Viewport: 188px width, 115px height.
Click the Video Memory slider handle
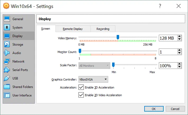[x=118, y=37]
